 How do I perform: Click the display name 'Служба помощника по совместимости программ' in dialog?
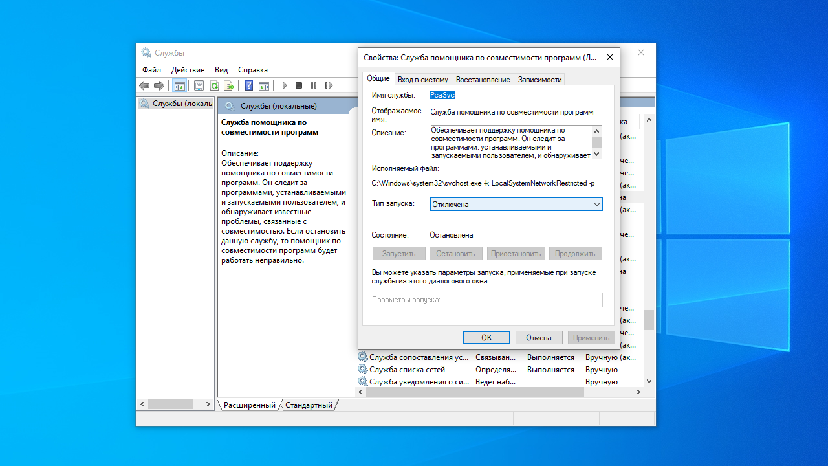(x=512, y=112)
